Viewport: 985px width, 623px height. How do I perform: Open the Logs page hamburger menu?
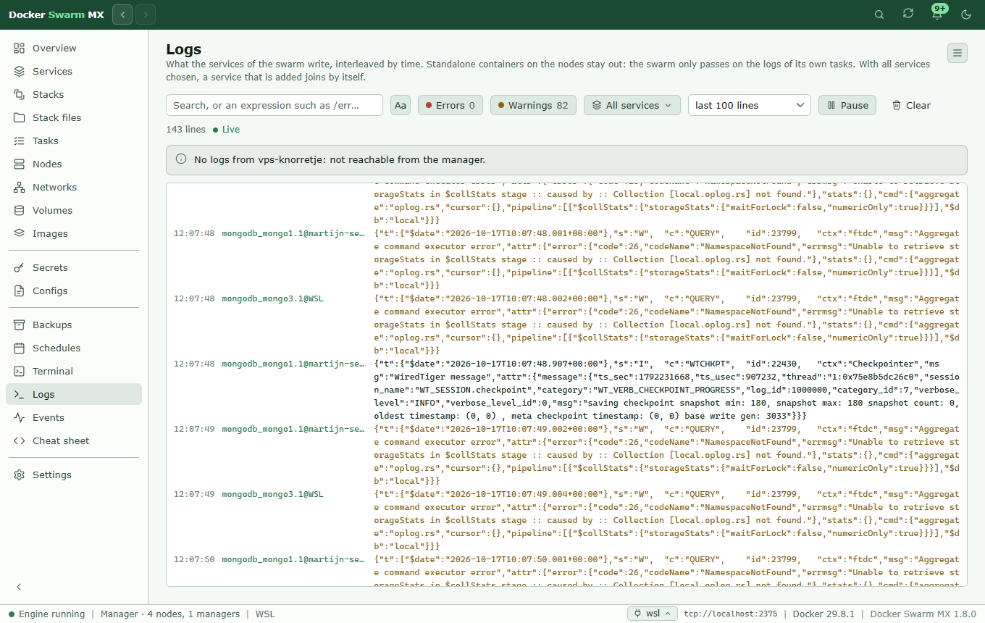(957, 53)
